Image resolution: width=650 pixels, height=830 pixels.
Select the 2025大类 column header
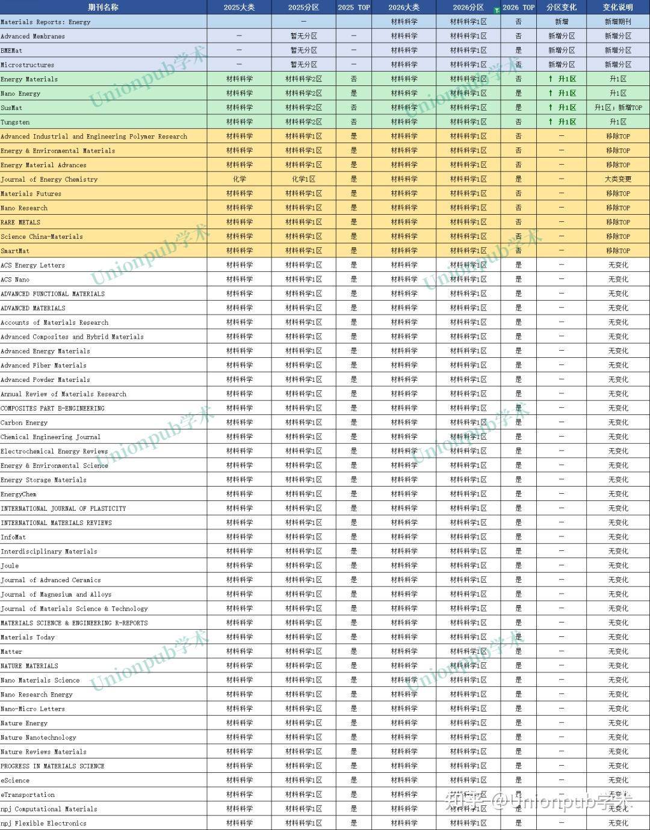(240, 7)
